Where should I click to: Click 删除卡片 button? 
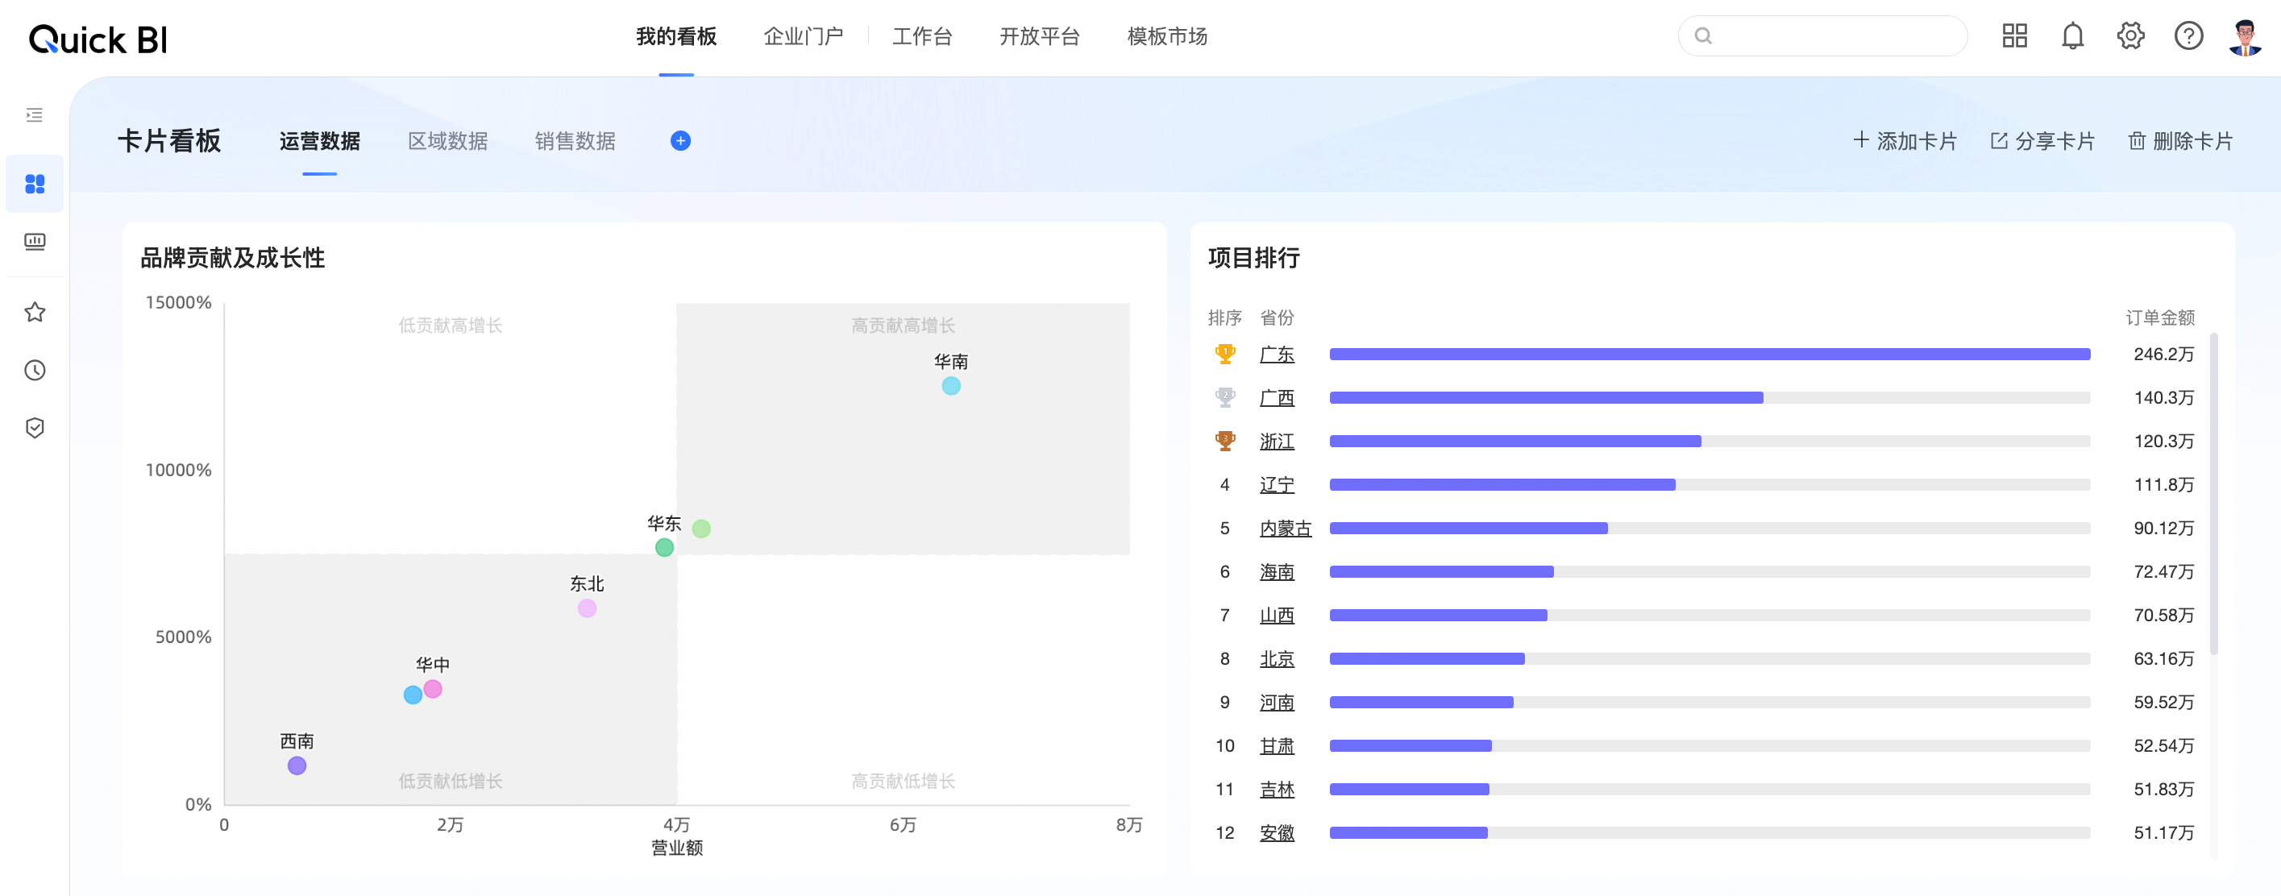(x=2181, y=141)
